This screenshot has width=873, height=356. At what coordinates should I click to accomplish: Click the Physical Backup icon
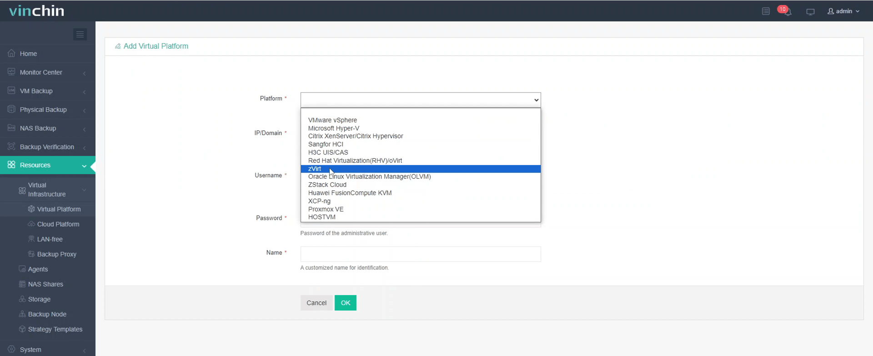pyautogui.click(x=11, y=109)
